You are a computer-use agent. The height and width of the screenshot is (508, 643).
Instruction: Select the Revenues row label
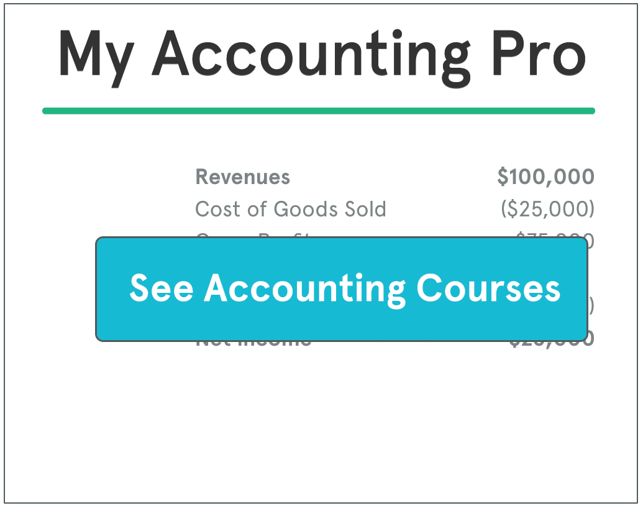tap(242, 177)
